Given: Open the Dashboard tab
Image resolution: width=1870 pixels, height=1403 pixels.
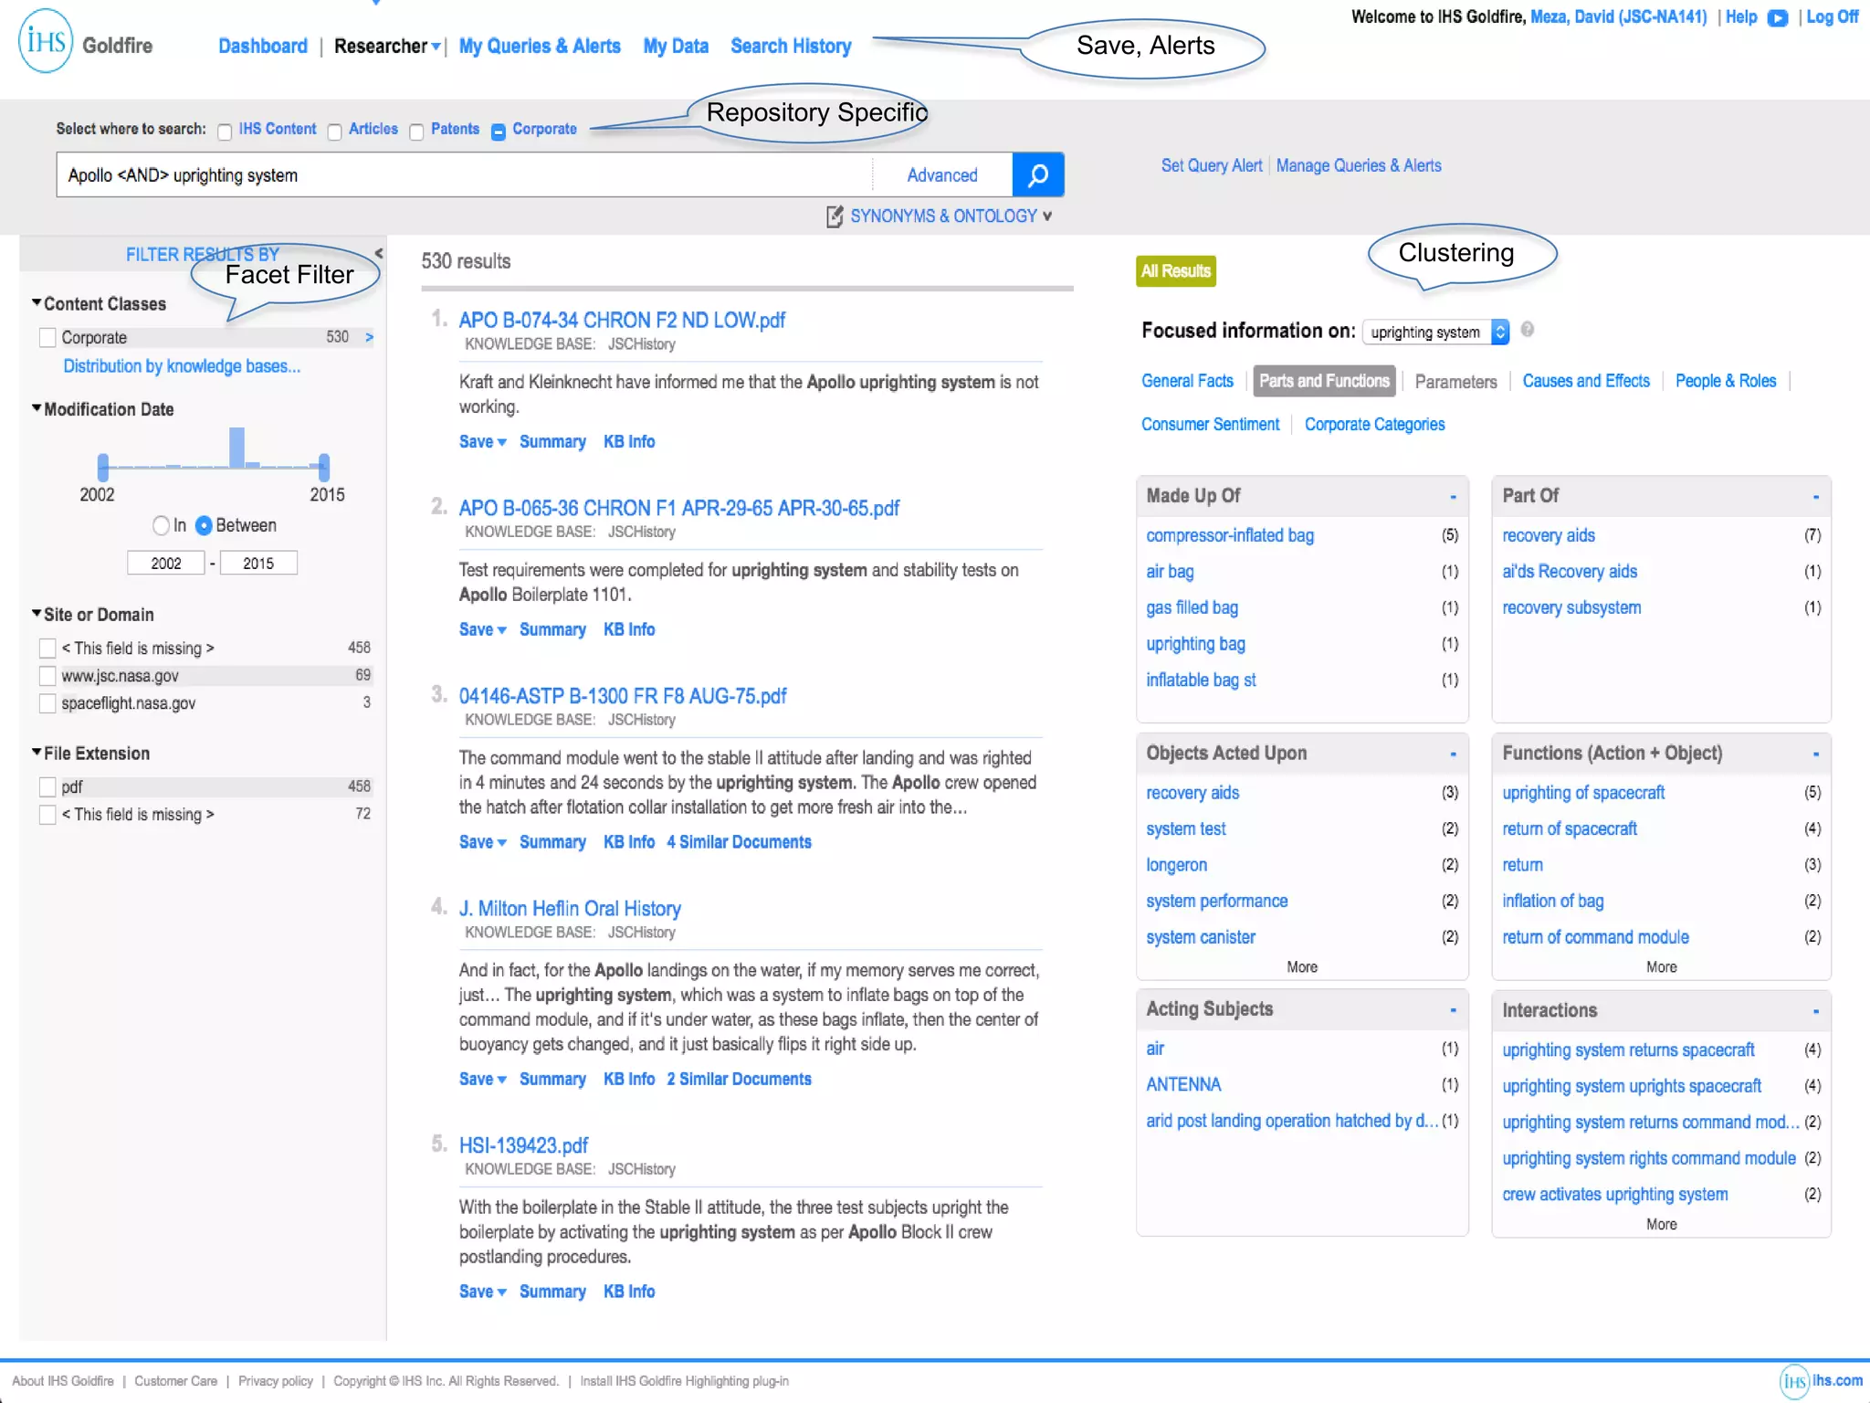Looking at the screenshot, I should coord(263,46).
